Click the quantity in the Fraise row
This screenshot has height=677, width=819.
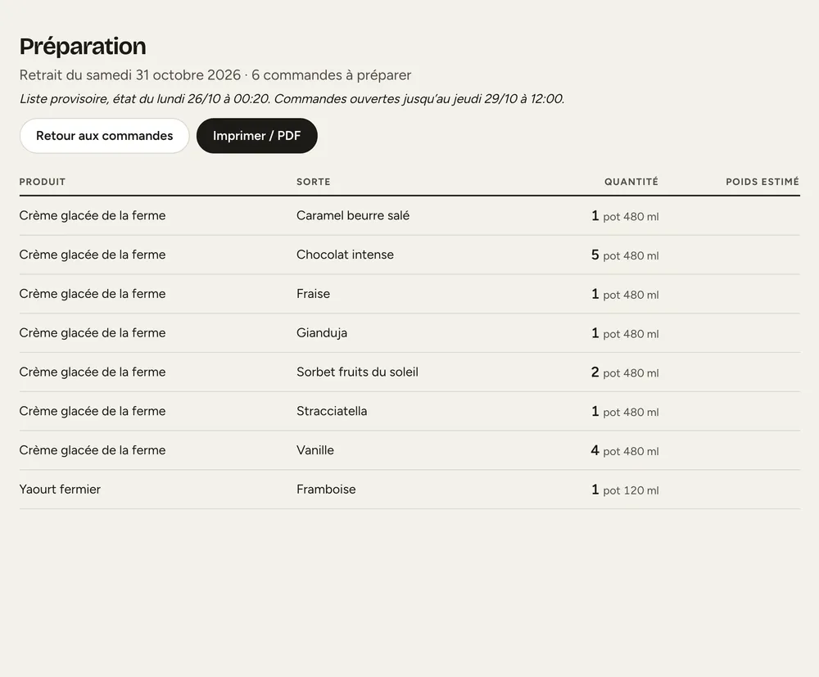625,295
